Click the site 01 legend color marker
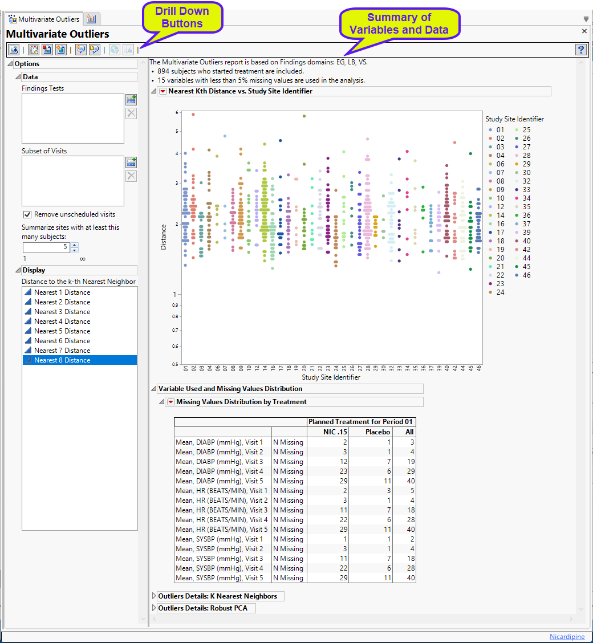 (x=490, y=130)
